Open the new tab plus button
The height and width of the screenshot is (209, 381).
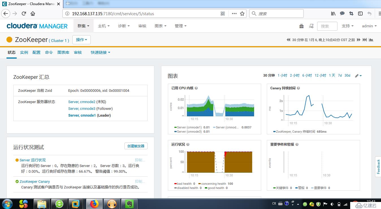(68, 4)
